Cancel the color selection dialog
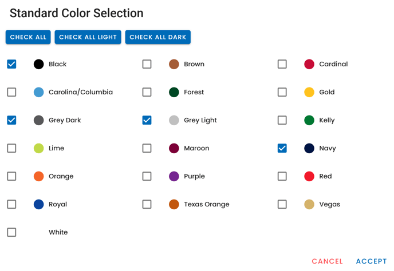Viewport: 394px width, 271px height. tap(327, 261)
